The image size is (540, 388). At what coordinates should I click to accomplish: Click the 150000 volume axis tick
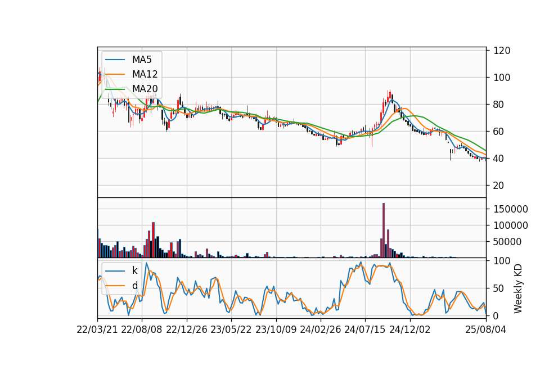(511, 209)
